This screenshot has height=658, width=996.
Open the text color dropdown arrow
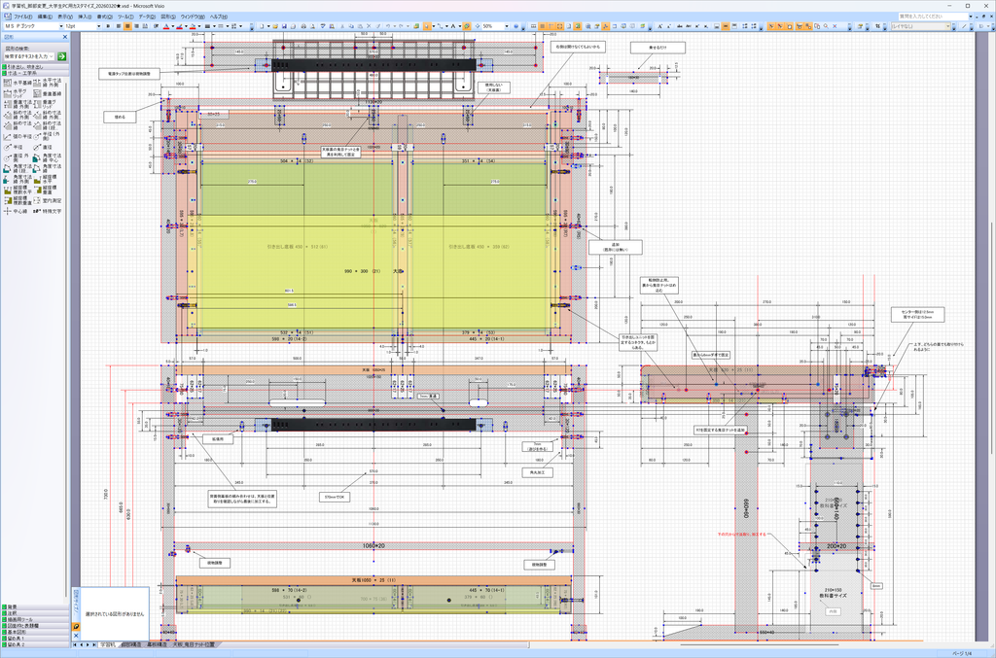173,26
